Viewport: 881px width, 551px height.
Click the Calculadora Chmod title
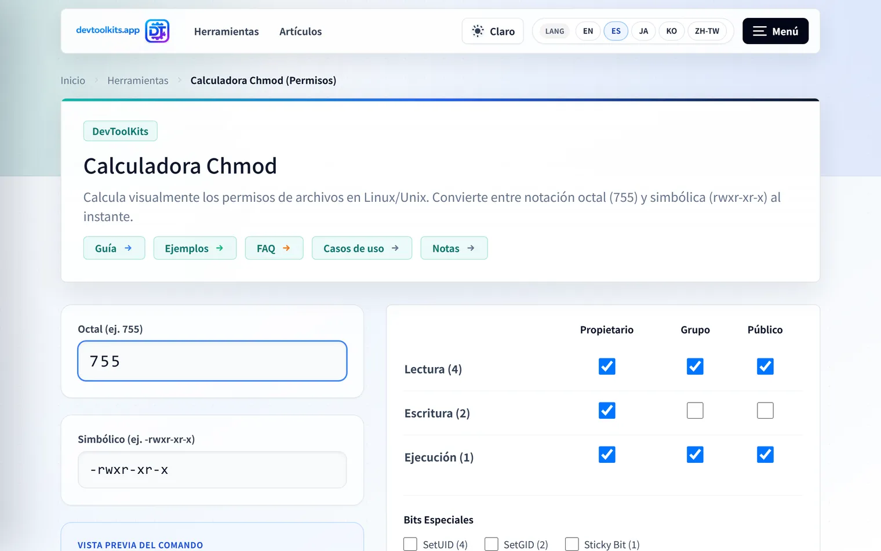pyautogui.click(x=180, y=166)
